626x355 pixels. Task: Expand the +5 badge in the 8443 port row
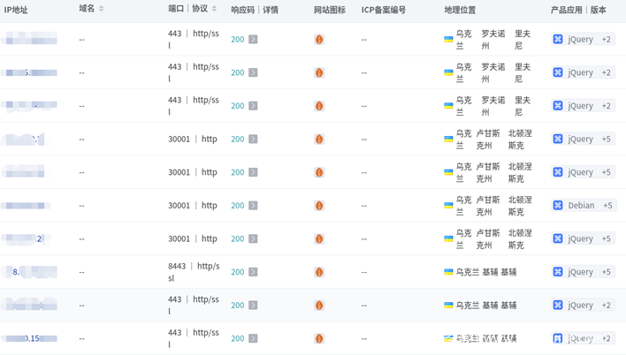coord(607,272)
